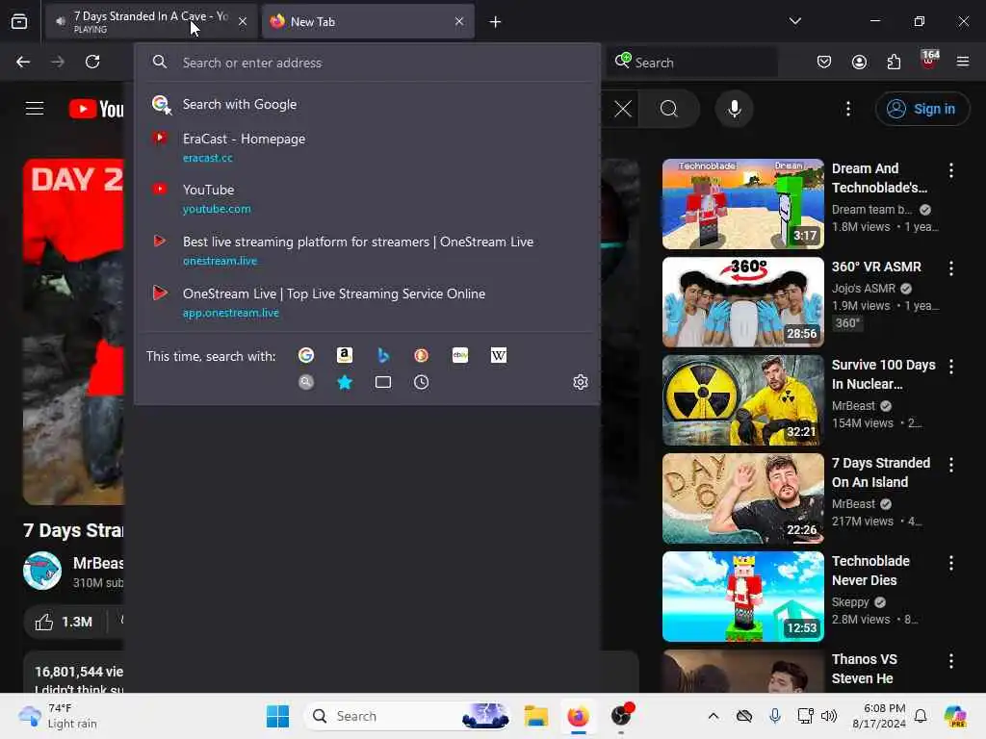
Task: Open Dream And Technoblade's video thumbnail
Action: point(742,204)
